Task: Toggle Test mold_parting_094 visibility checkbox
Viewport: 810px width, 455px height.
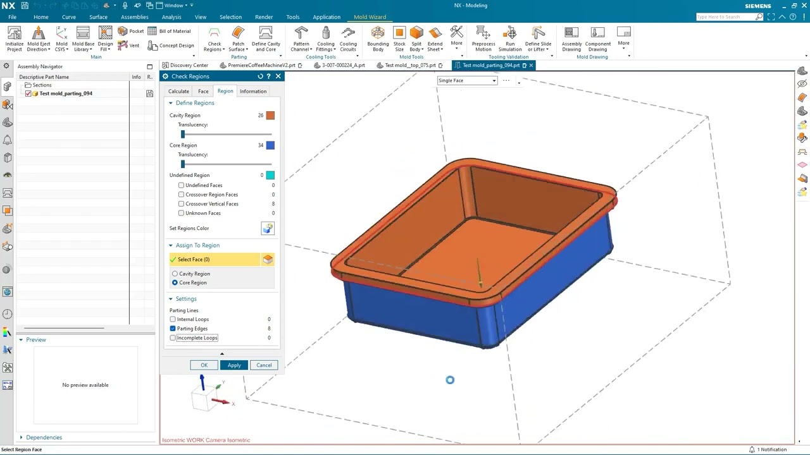Action: click(x=28, y=94)
